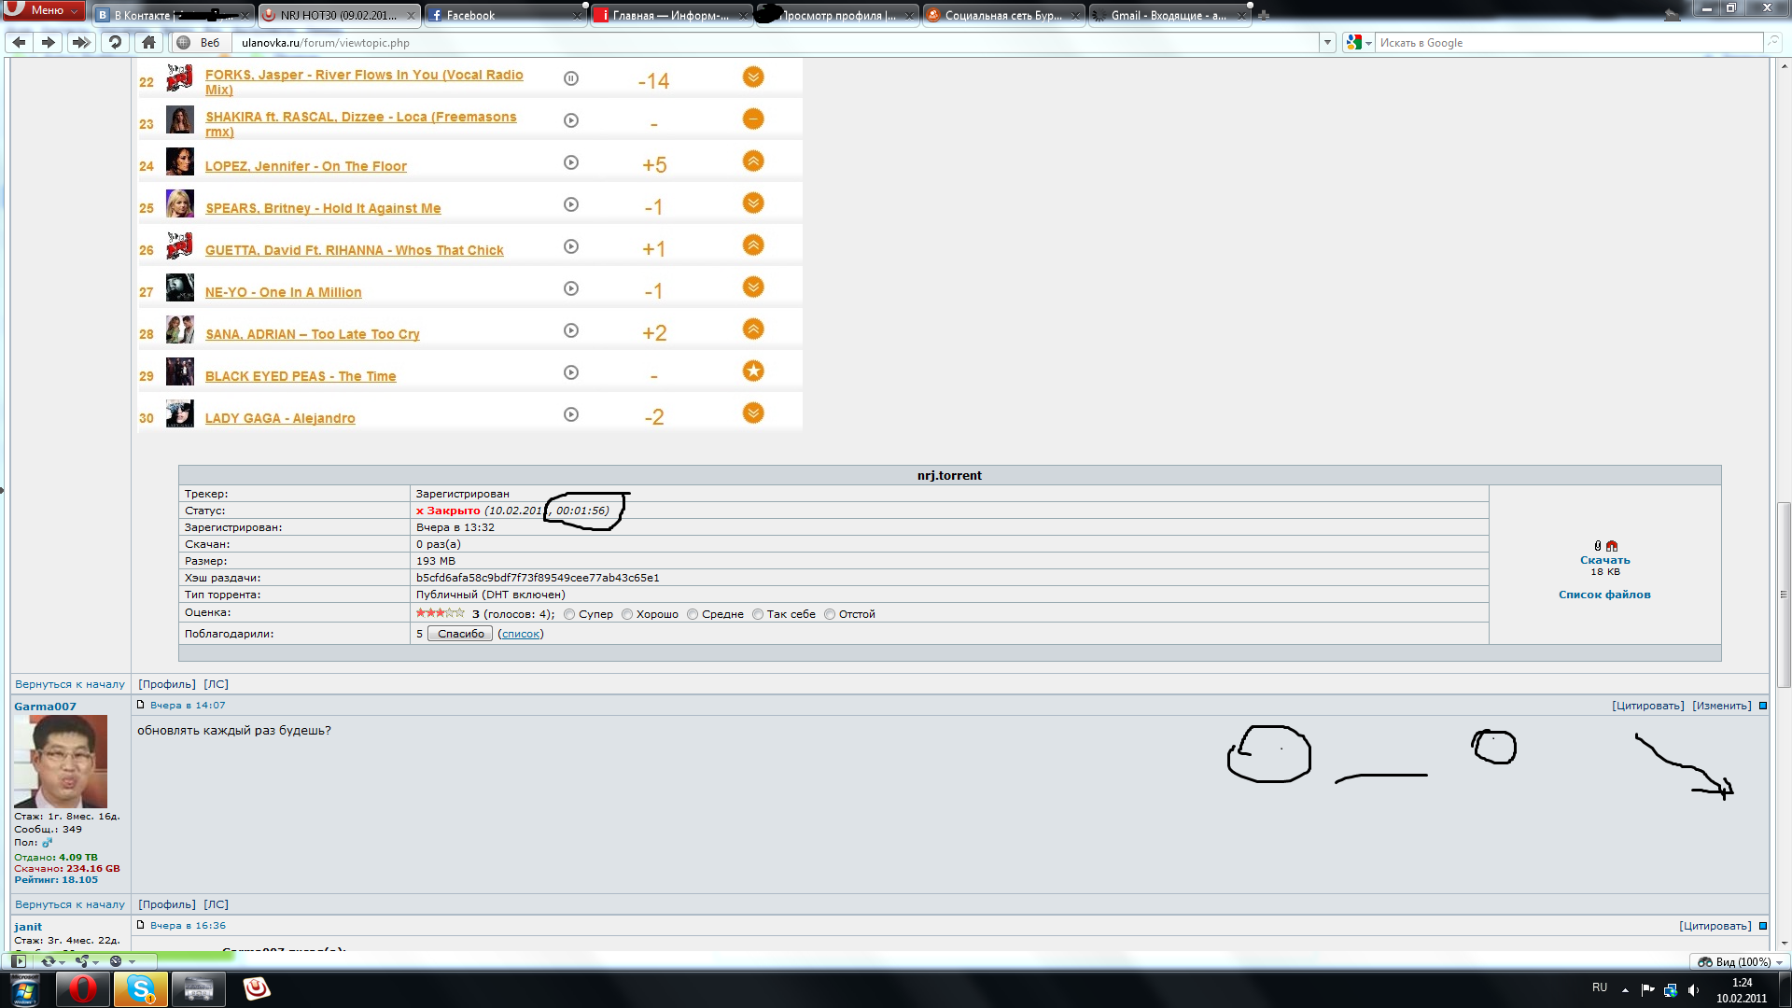Screen dimensions: 1792x1008
Task: Go to browser home page icon
Action: [x=148, y=42]
